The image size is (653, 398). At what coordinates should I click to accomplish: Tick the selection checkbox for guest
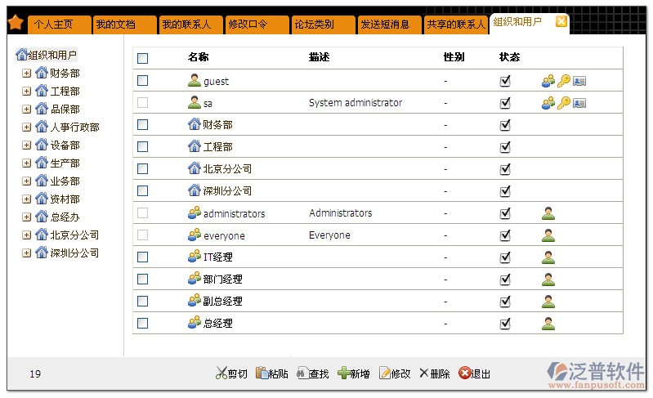(x=143, y=81)
